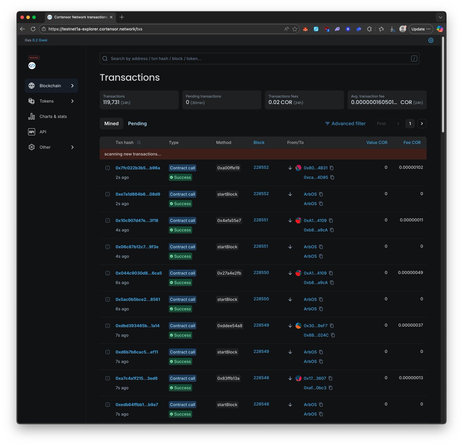Open details for 0x06c87b12c7...9f3e row

click(108, 247)
